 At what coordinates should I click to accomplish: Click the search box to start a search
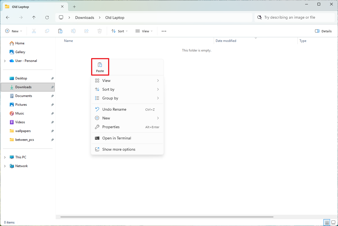pos(294,17)
